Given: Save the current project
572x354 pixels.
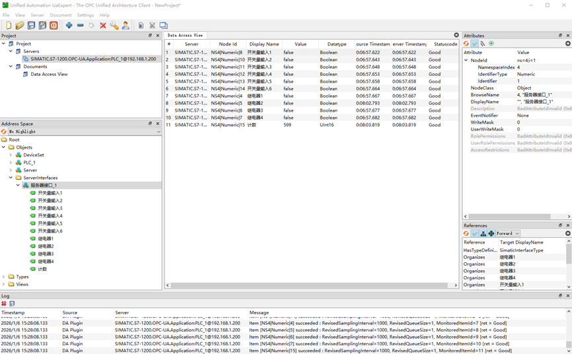Looking at the screenshot, I should click(31, 25).
